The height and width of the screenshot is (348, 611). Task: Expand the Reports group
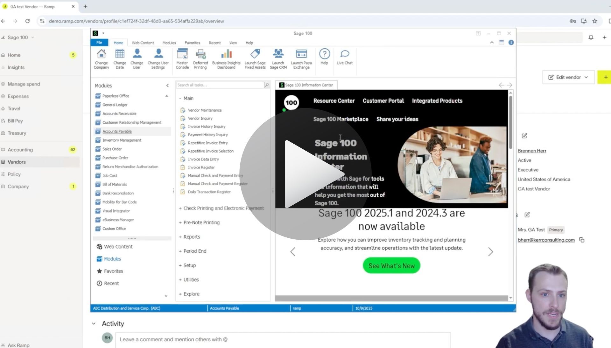(x=189, y=237)
